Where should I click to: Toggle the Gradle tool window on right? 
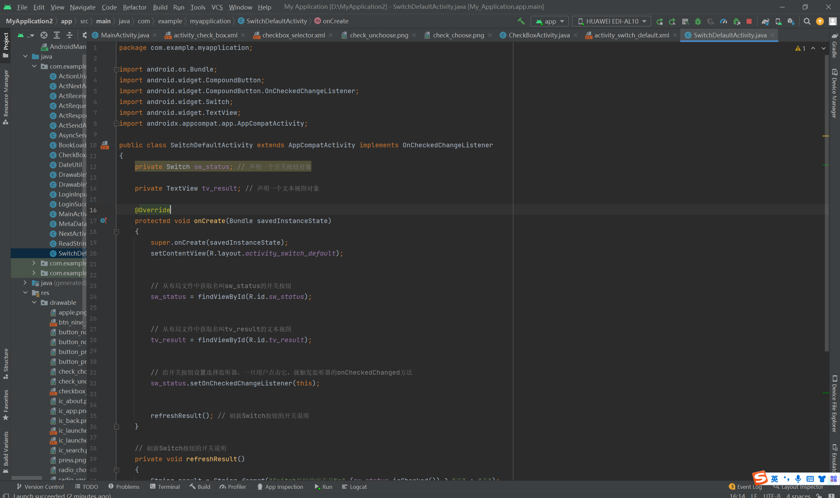[834, 46]
